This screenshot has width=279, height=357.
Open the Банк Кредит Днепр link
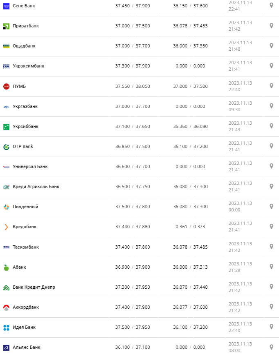click(x=34, y=287)
